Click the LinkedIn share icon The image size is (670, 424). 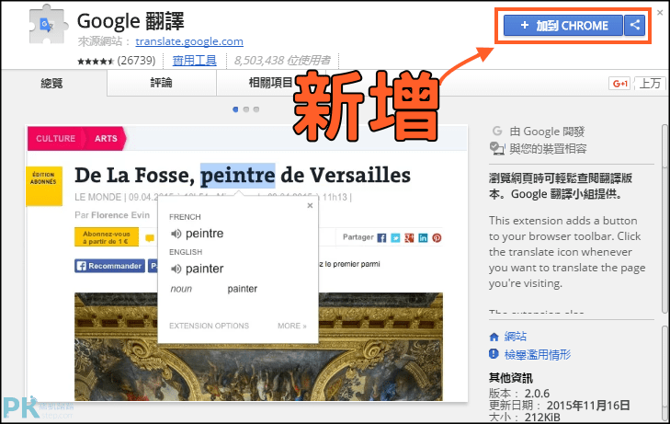coord(423,238)
